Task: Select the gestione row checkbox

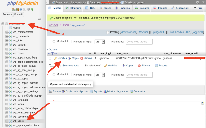Action: (x=50, y=58)
